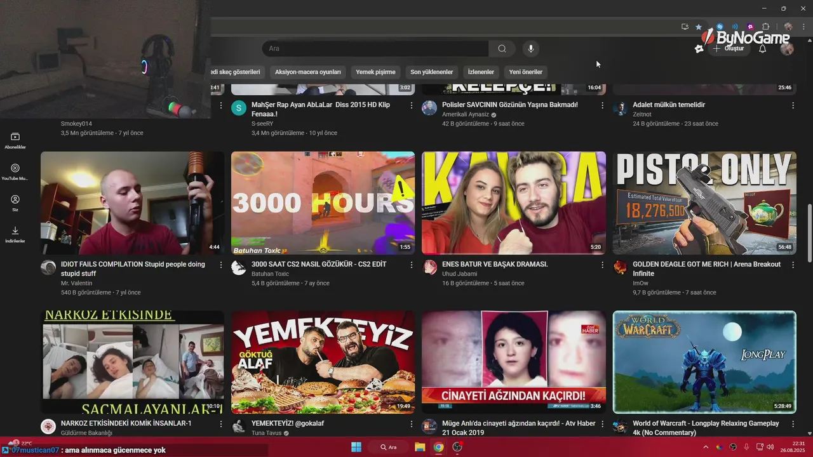Image resolution: width=813 pixels, height=457 pixels.
Task: Open İndirilenler in the sidebar
Action: (15, 234)
